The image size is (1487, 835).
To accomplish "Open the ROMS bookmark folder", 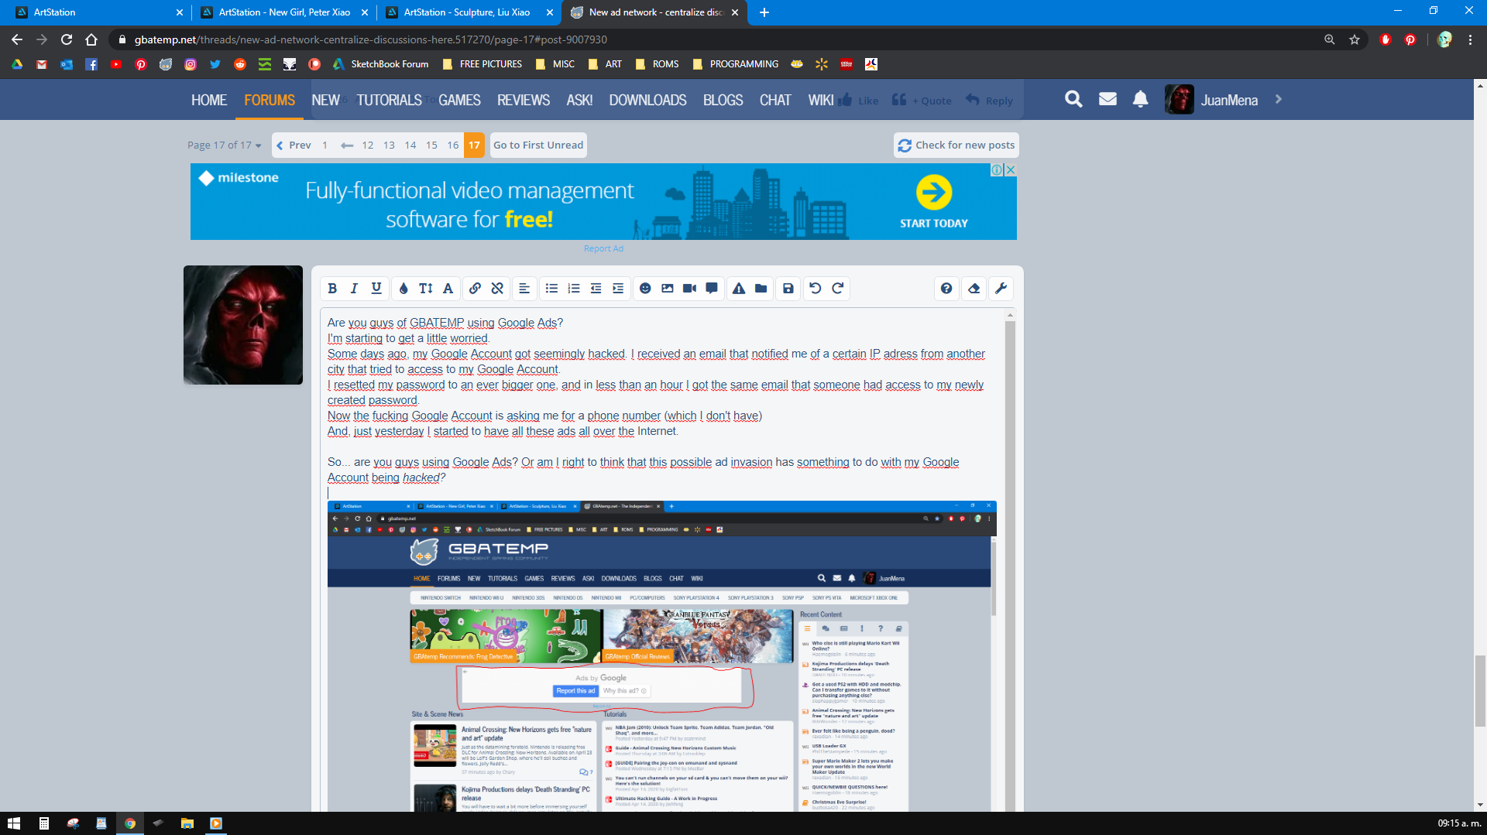I will (657, 64).
